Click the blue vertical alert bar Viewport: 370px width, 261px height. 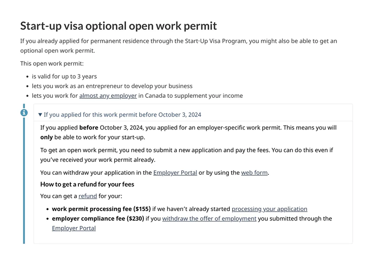pyautogui.click(x=24, y=182)
